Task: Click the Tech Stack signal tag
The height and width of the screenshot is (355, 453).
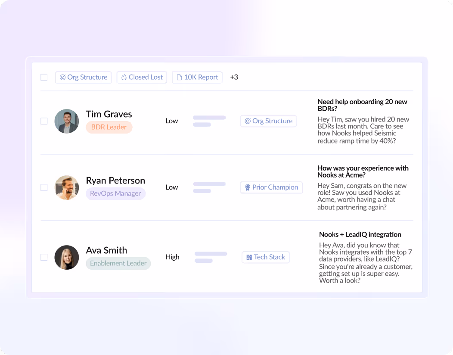Action: [266, 257]
